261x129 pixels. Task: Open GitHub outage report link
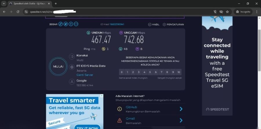click(131, 107)
